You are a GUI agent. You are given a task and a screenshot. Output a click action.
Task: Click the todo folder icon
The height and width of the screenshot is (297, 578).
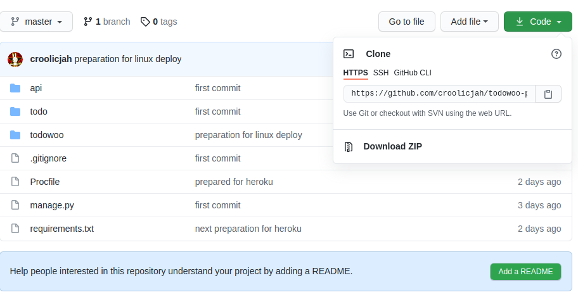point(15,111)
